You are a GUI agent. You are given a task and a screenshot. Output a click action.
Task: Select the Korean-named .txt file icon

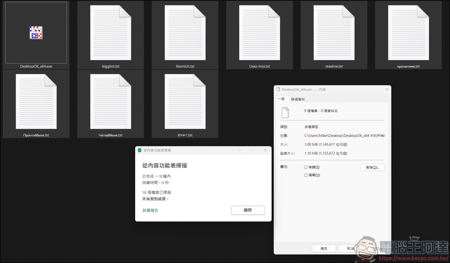185,102
